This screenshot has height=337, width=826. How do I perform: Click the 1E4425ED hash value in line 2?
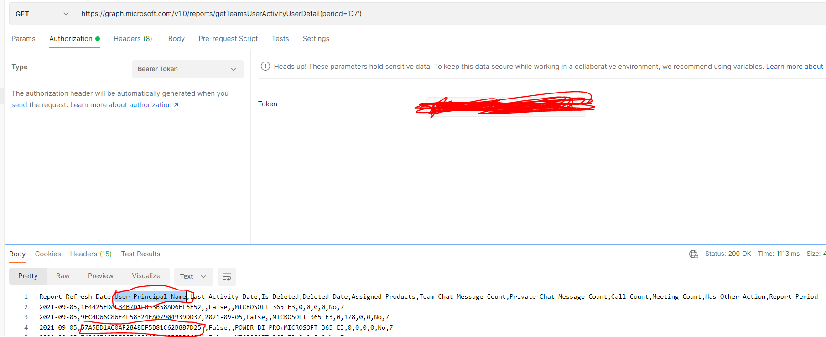pyautogui.click(x=141, y=307)
